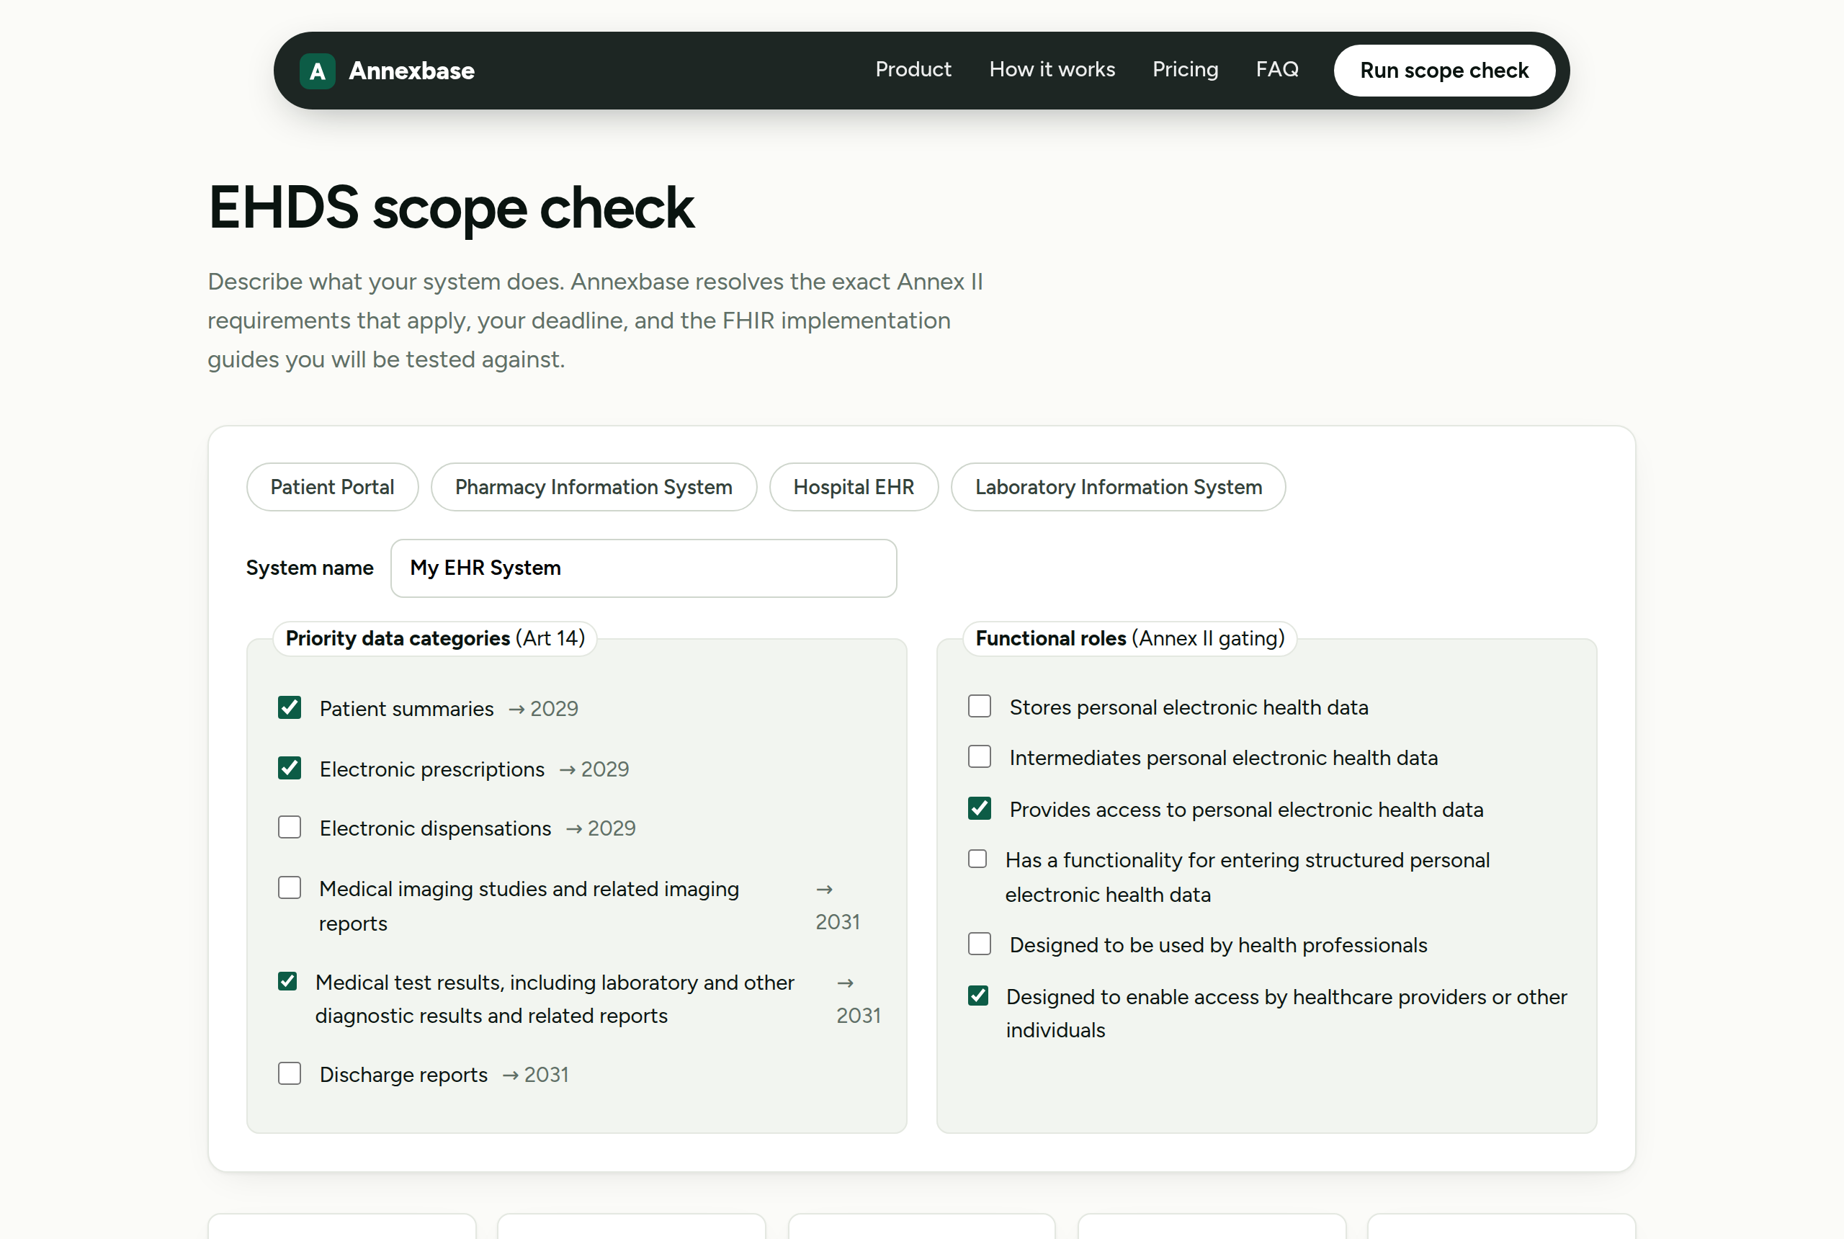Select the Patient Portal preset chip
This screenshot has width=1844, height=1239.
coord(333,487)
